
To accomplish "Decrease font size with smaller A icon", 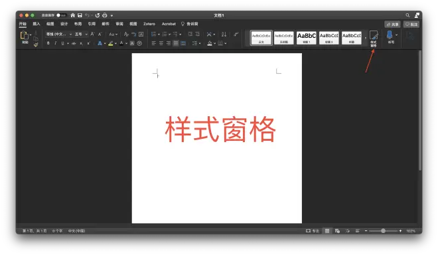I will [x=100, y=34].
